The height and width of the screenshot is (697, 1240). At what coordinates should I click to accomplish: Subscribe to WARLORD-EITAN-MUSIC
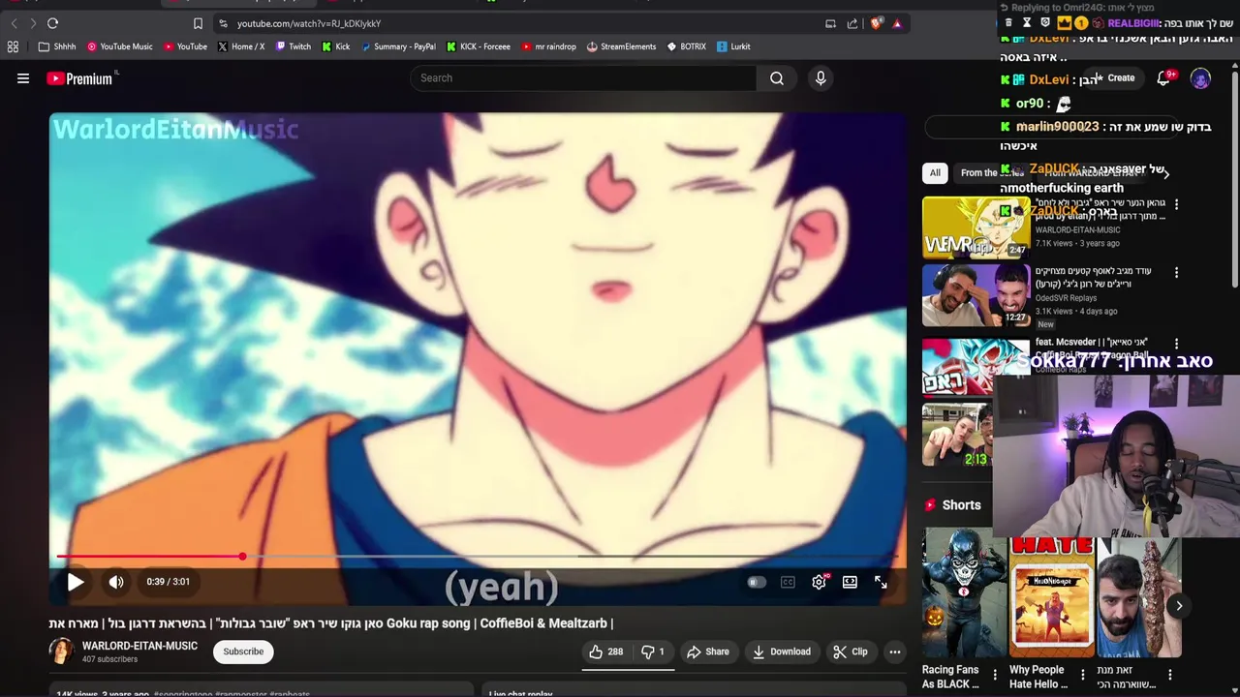click(x=243, y=652)
